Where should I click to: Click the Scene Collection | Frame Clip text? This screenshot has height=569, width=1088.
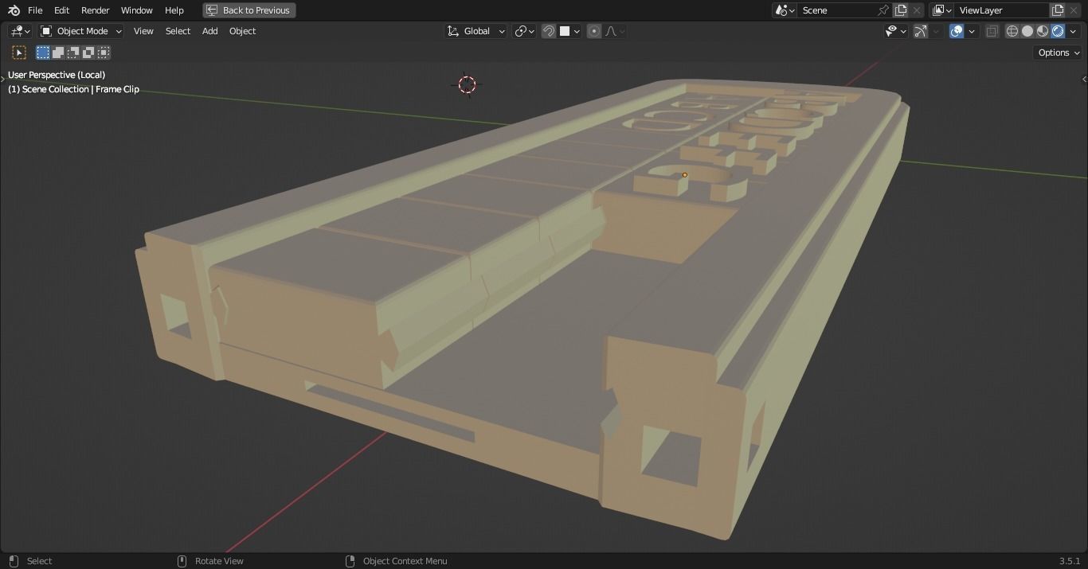coord(73,89)
